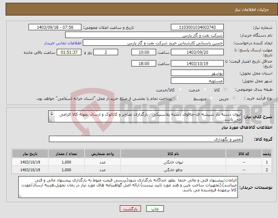
Task: Click remaining days field showing 2
Action: click(x=106, y=52)
